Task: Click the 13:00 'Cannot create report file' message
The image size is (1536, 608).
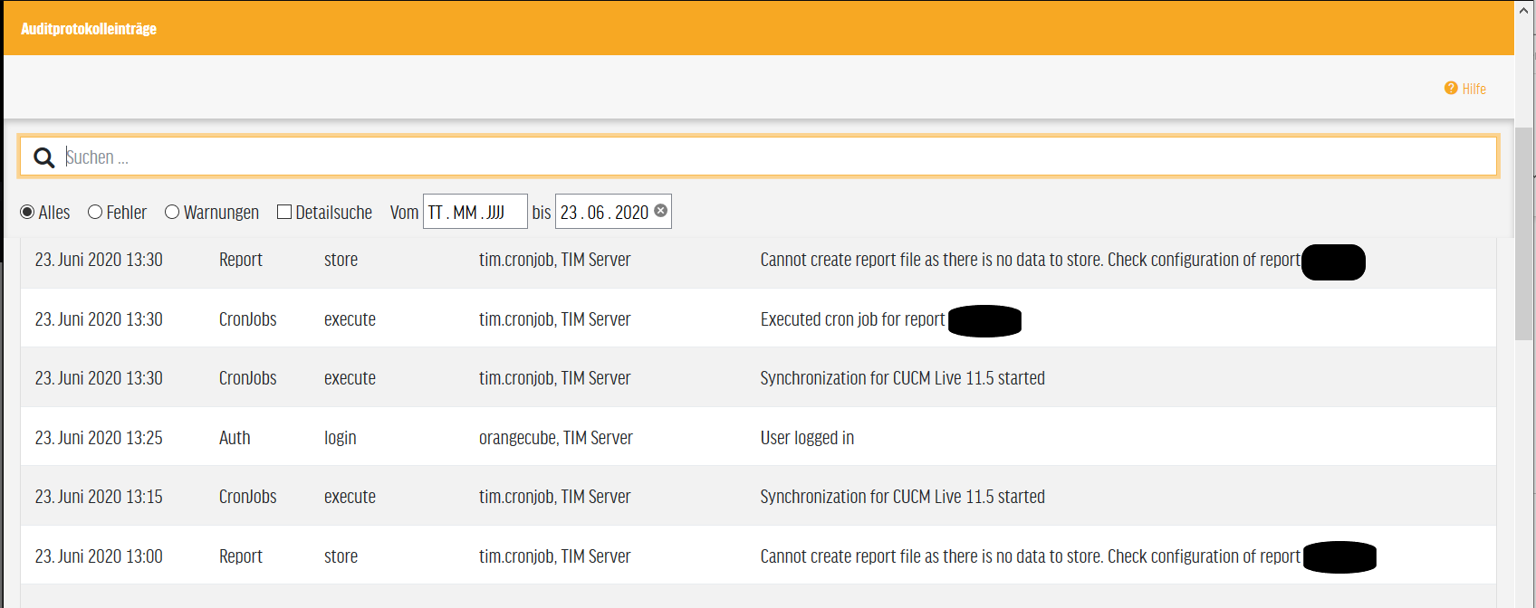Action: point(1031,556)
